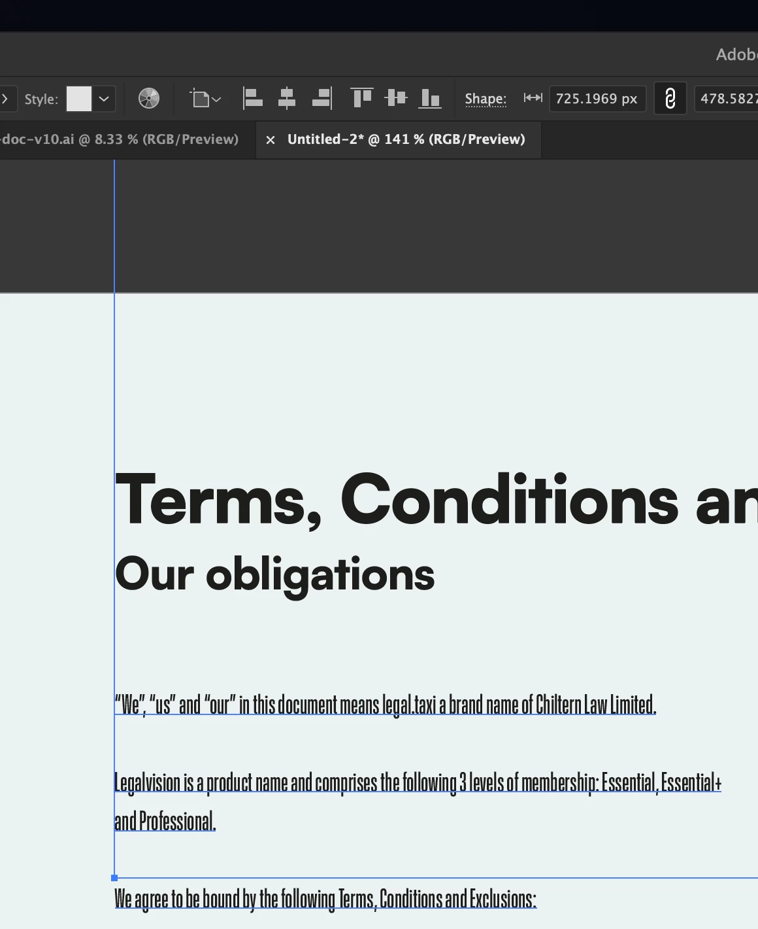Apply Horizontal Align Center

(x=287, y=99)
